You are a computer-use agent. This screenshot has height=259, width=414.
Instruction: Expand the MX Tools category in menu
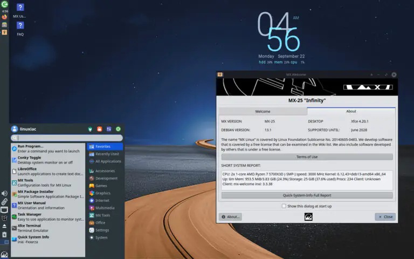coord(102,215)
